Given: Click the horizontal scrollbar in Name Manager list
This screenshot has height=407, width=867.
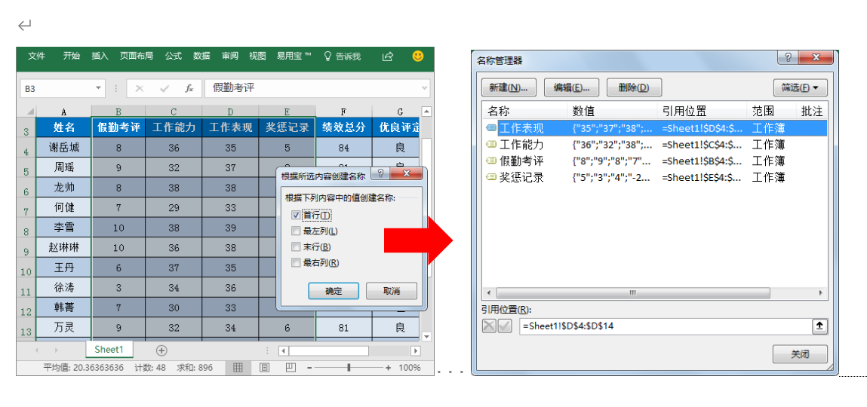Looking at the screenshot, I should (632, 292).
